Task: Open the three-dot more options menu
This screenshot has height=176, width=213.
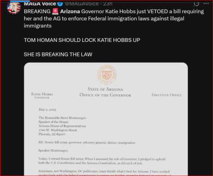Action: 206,4
